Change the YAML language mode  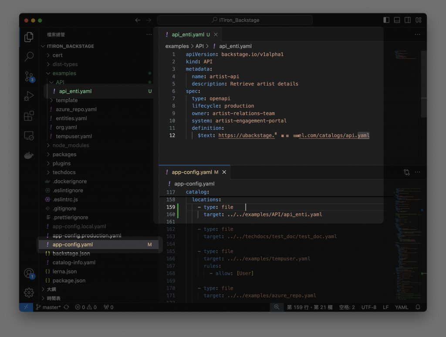click(x=401, y=307)
